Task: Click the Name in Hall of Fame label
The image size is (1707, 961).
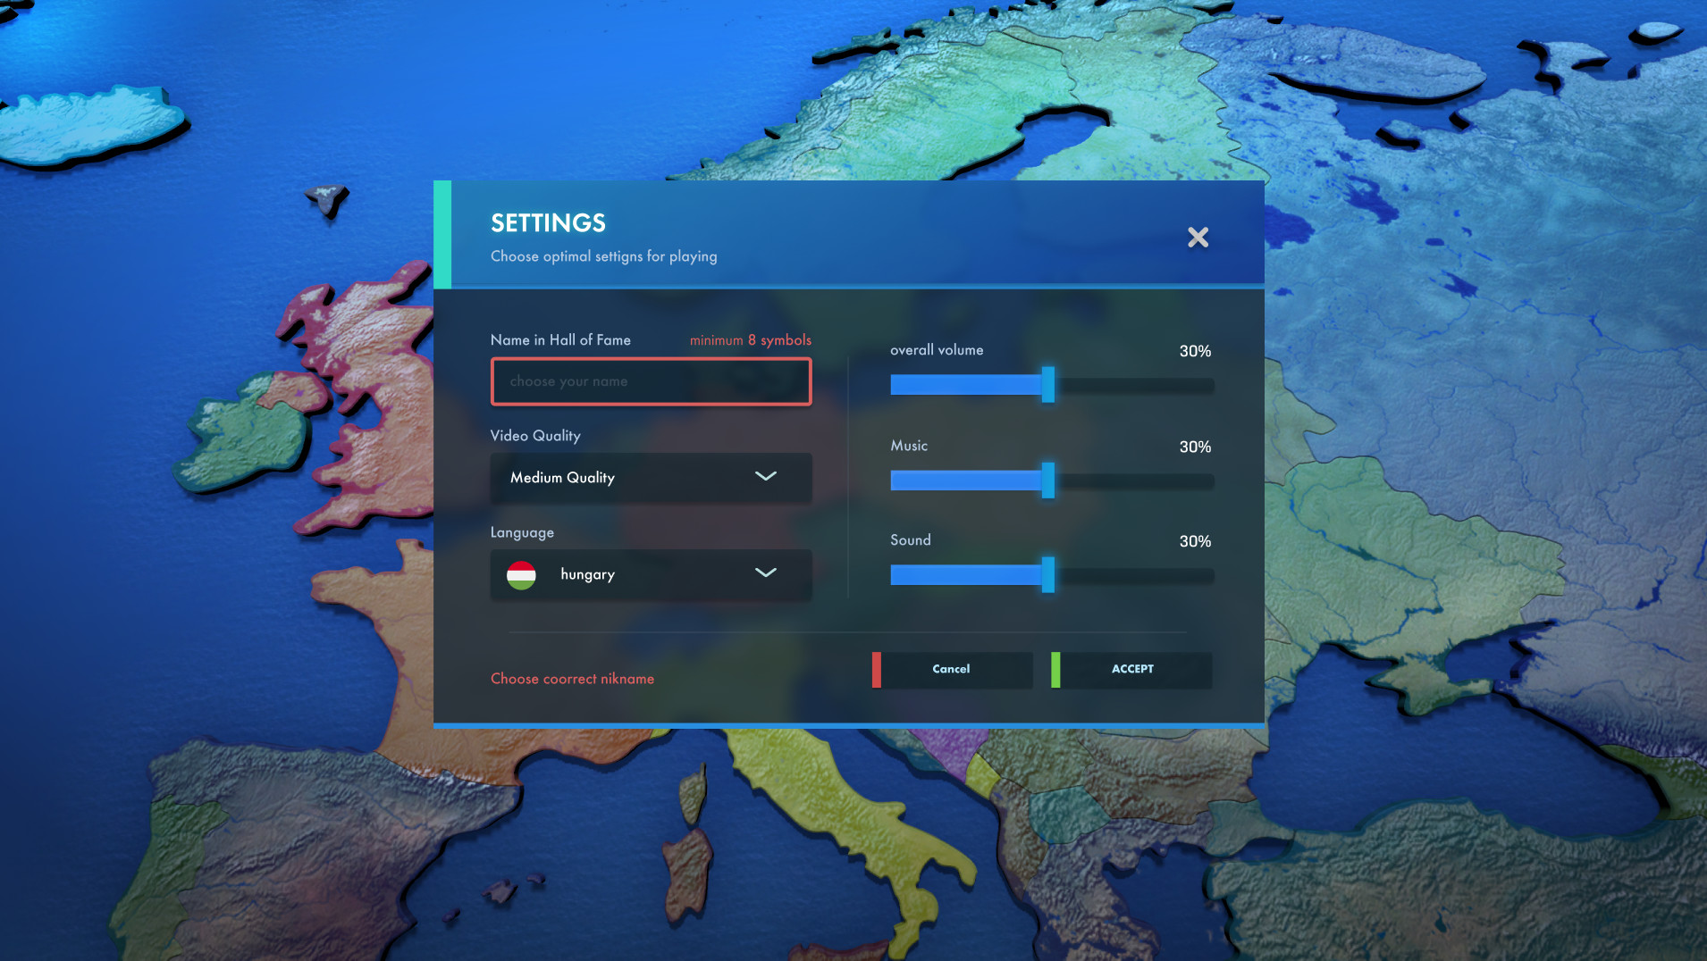Action: click(559, 339)
